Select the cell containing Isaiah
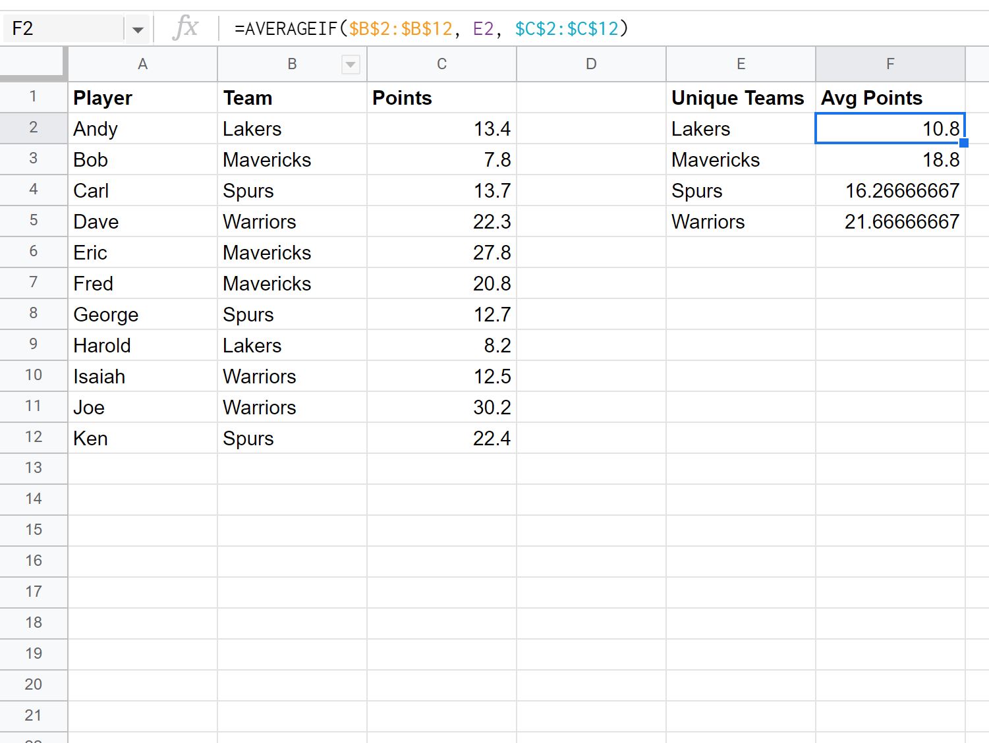The height and width of the screenshot is (743, 989). point(143,376)
